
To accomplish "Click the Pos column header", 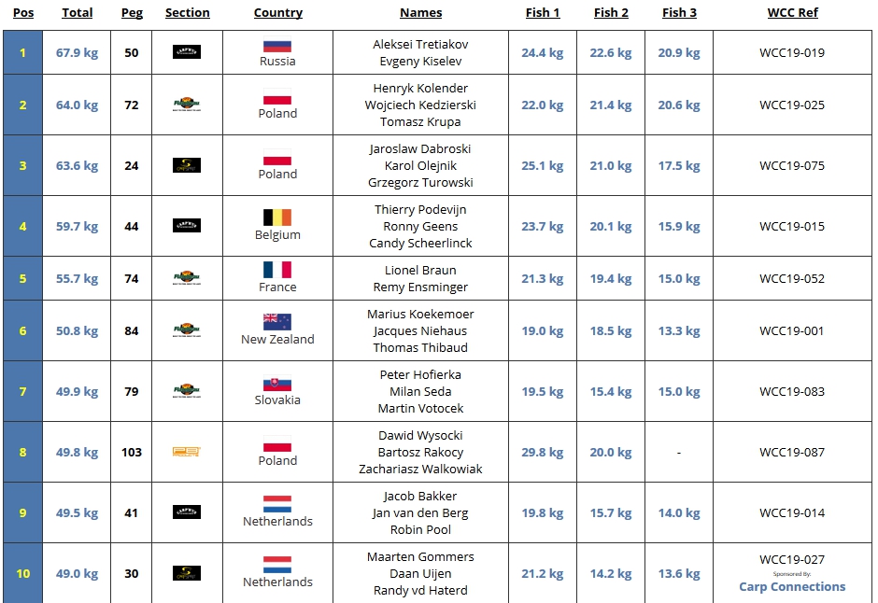I will 23,12.
